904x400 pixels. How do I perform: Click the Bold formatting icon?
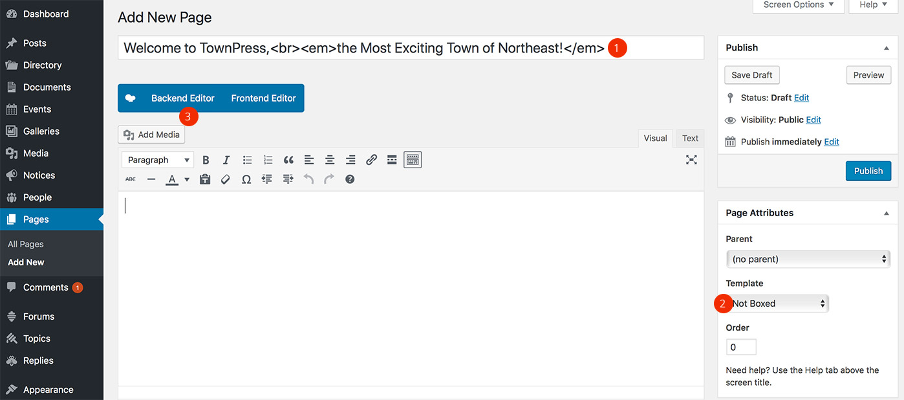click(206, 160)
